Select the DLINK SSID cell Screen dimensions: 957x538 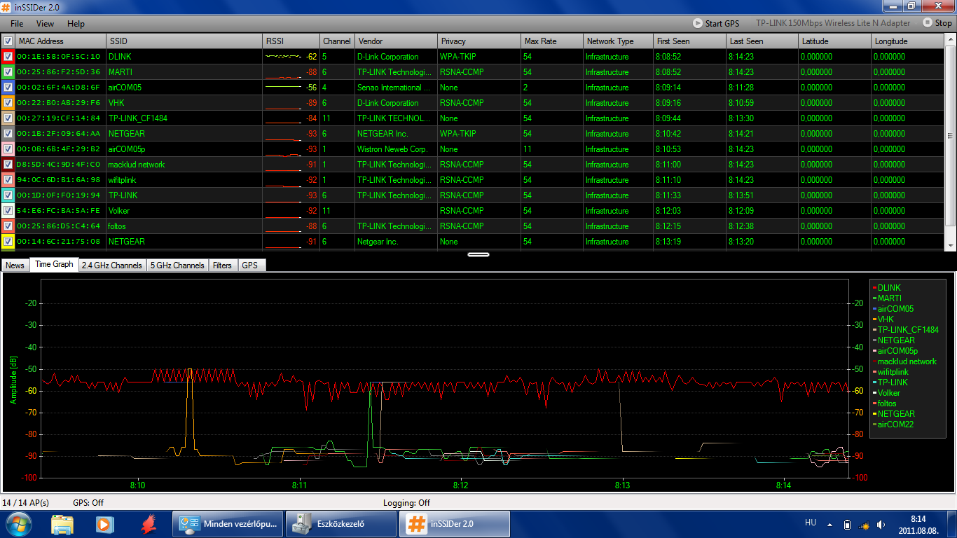point(185,57)
